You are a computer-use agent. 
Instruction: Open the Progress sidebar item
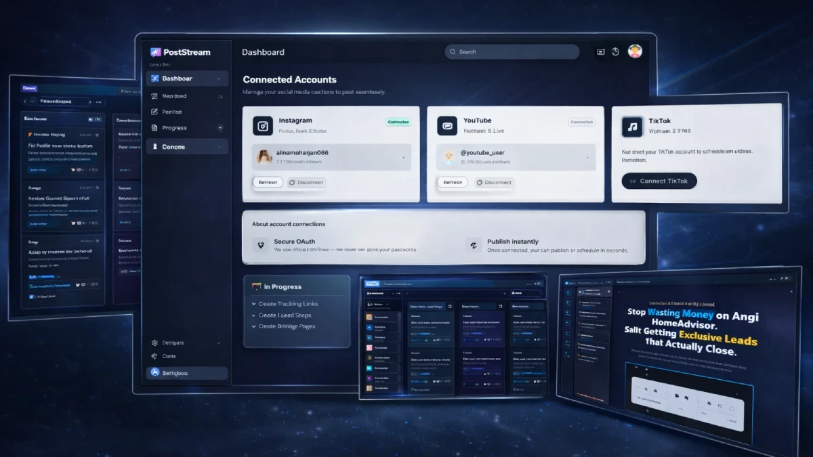point(187,128)
